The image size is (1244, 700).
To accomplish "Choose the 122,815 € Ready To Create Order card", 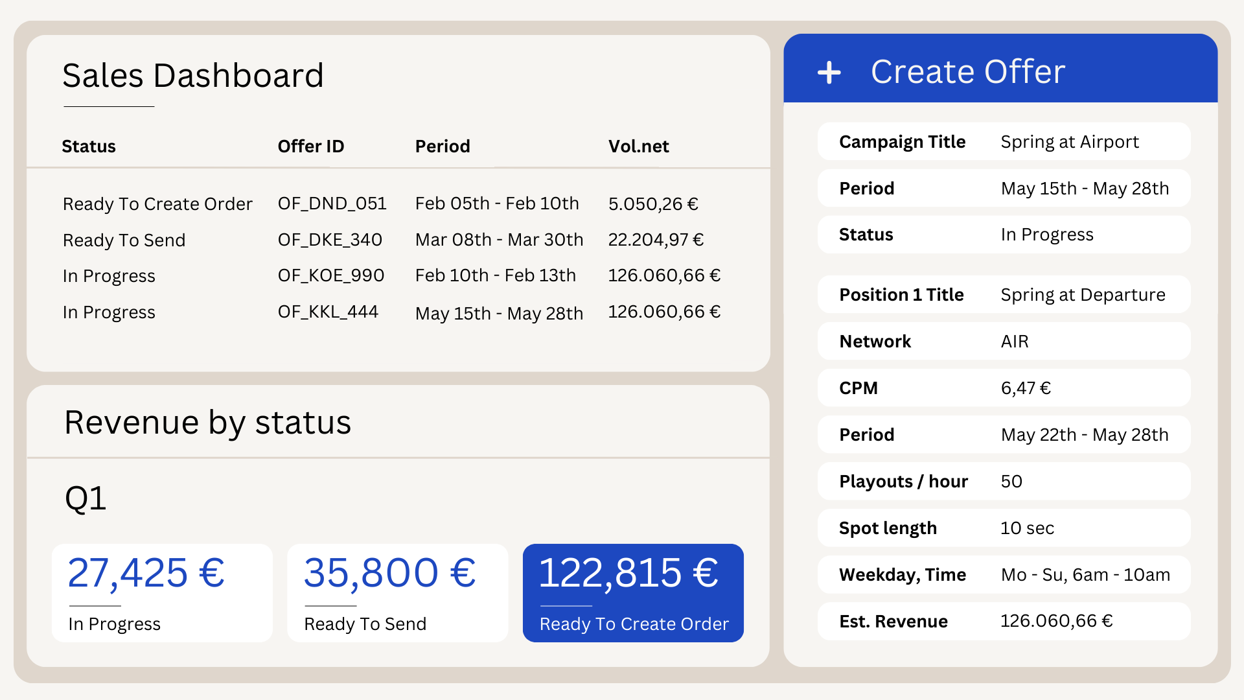I will pos(633,592).
